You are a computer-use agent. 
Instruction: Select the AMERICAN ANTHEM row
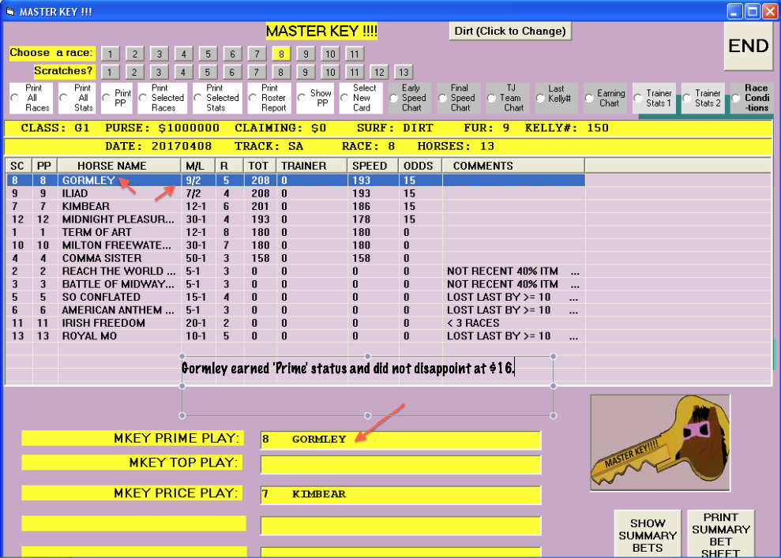(295, 309)
